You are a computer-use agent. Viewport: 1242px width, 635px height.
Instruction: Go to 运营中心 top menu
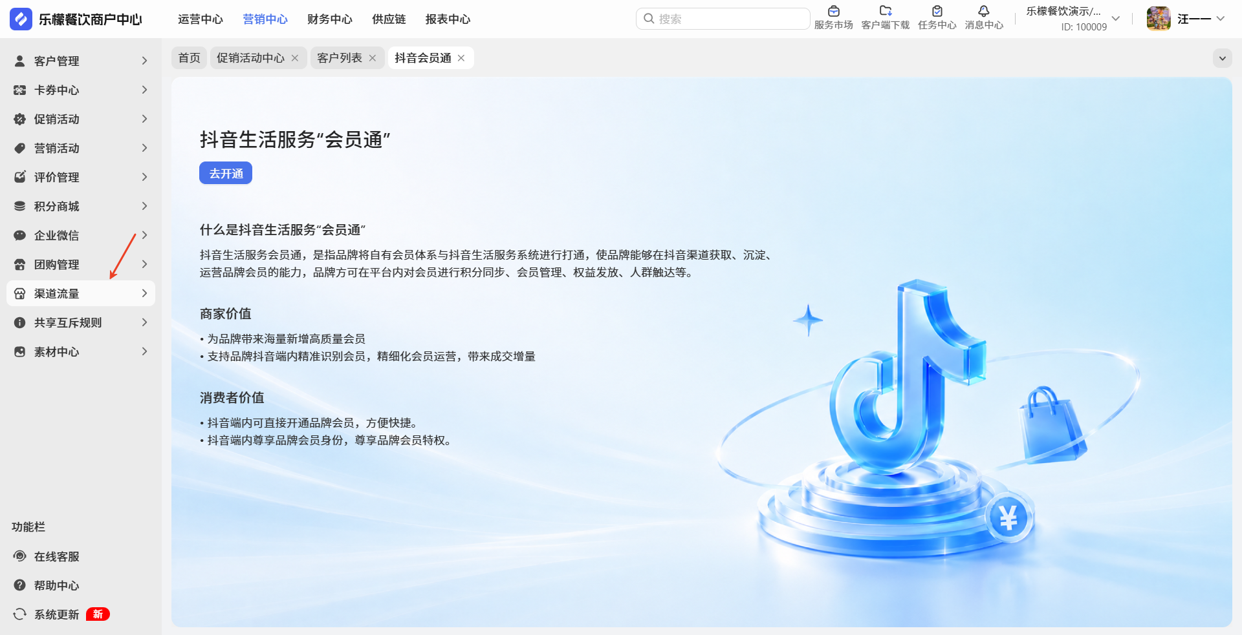tap(201, 19)
